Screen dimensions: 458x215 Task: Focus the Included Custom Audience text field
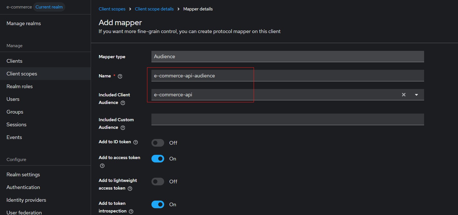287,119
